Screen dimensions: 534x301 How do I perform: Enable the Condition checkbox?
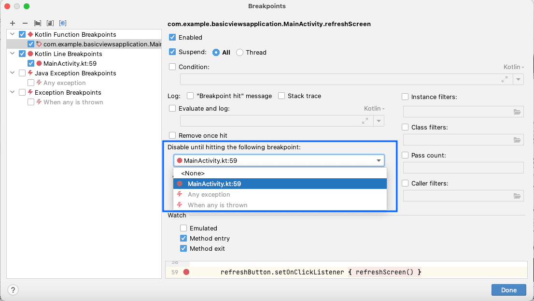[x=172, y=67]
